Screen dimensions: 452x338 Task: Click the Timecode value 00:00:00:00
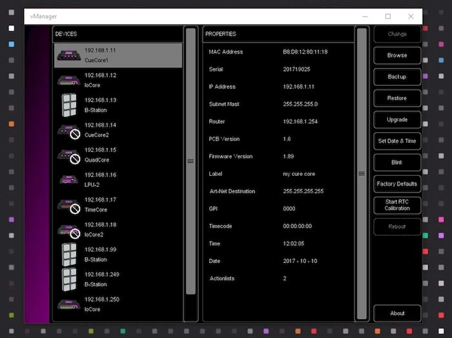coord(297,226)
